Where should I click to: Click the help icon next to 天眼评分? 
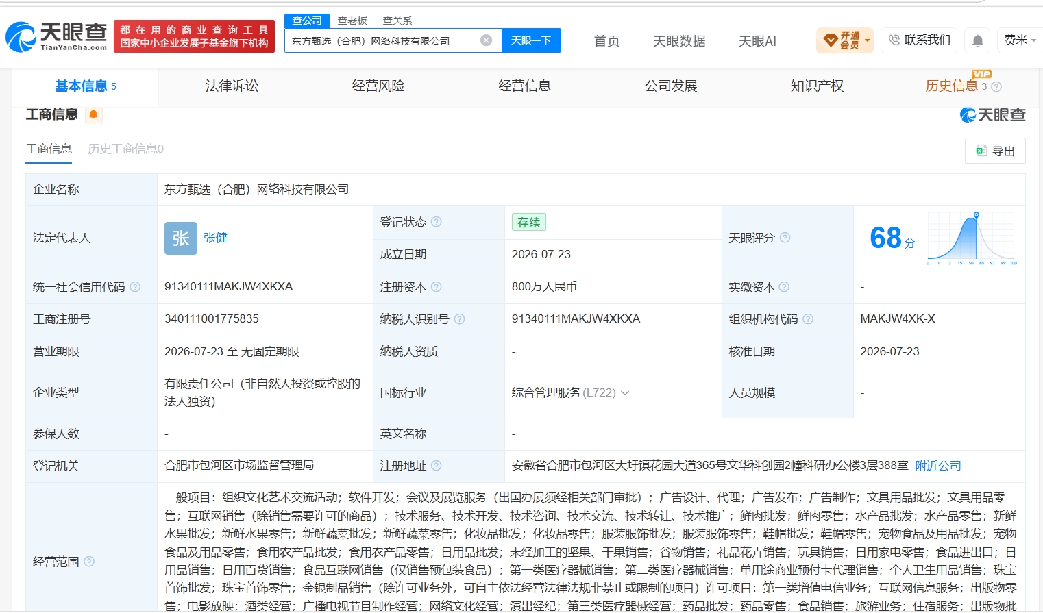pyautogui.click(x=785, y=238)
